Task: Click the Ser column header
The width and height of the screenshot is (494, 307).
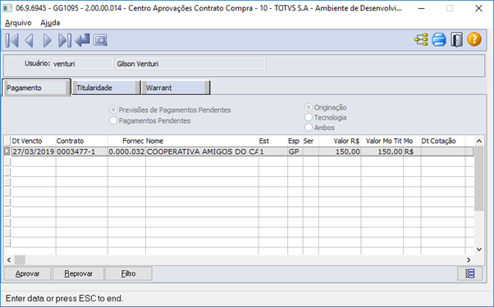Action: pos(311,141)
